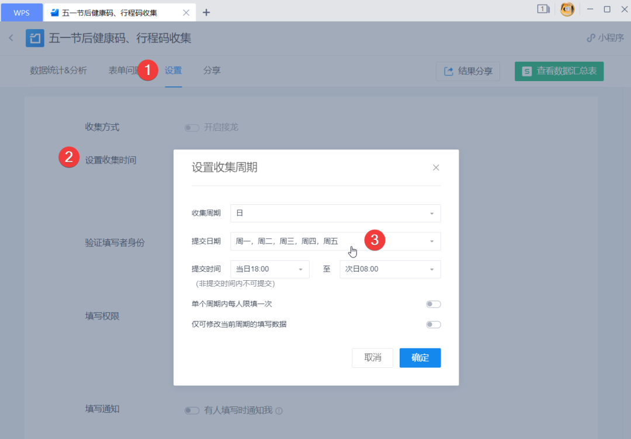
Task: Expand the 提交日期 weekday dropdown
Action: pyautogui.click(x=335, y=241)
